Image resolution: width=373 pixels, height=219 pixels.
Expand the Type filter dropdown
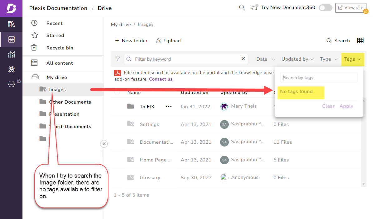click(329, 59)
